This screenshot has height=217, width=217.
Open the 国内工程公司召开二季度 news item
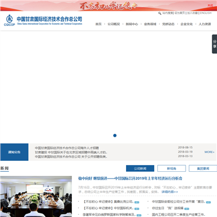tap(178, 215)
